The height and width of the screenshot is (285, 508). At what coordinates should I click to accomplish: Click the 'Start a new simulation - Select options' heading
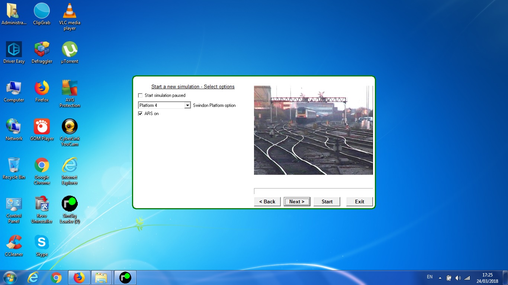pos(193,87)
